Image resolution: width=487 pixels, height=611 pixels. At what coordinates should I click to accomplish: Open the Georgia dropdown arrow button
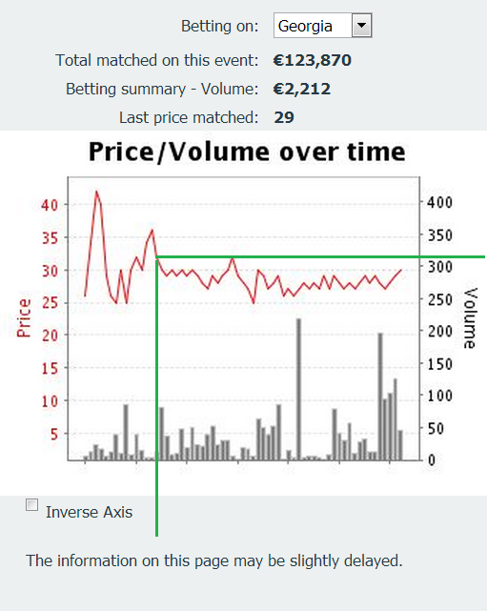(361, 26)
